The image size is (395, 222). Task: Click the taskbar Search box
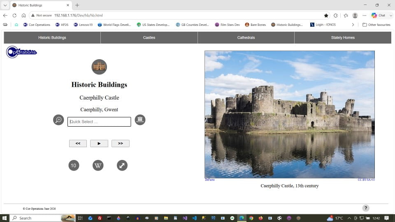42,218
